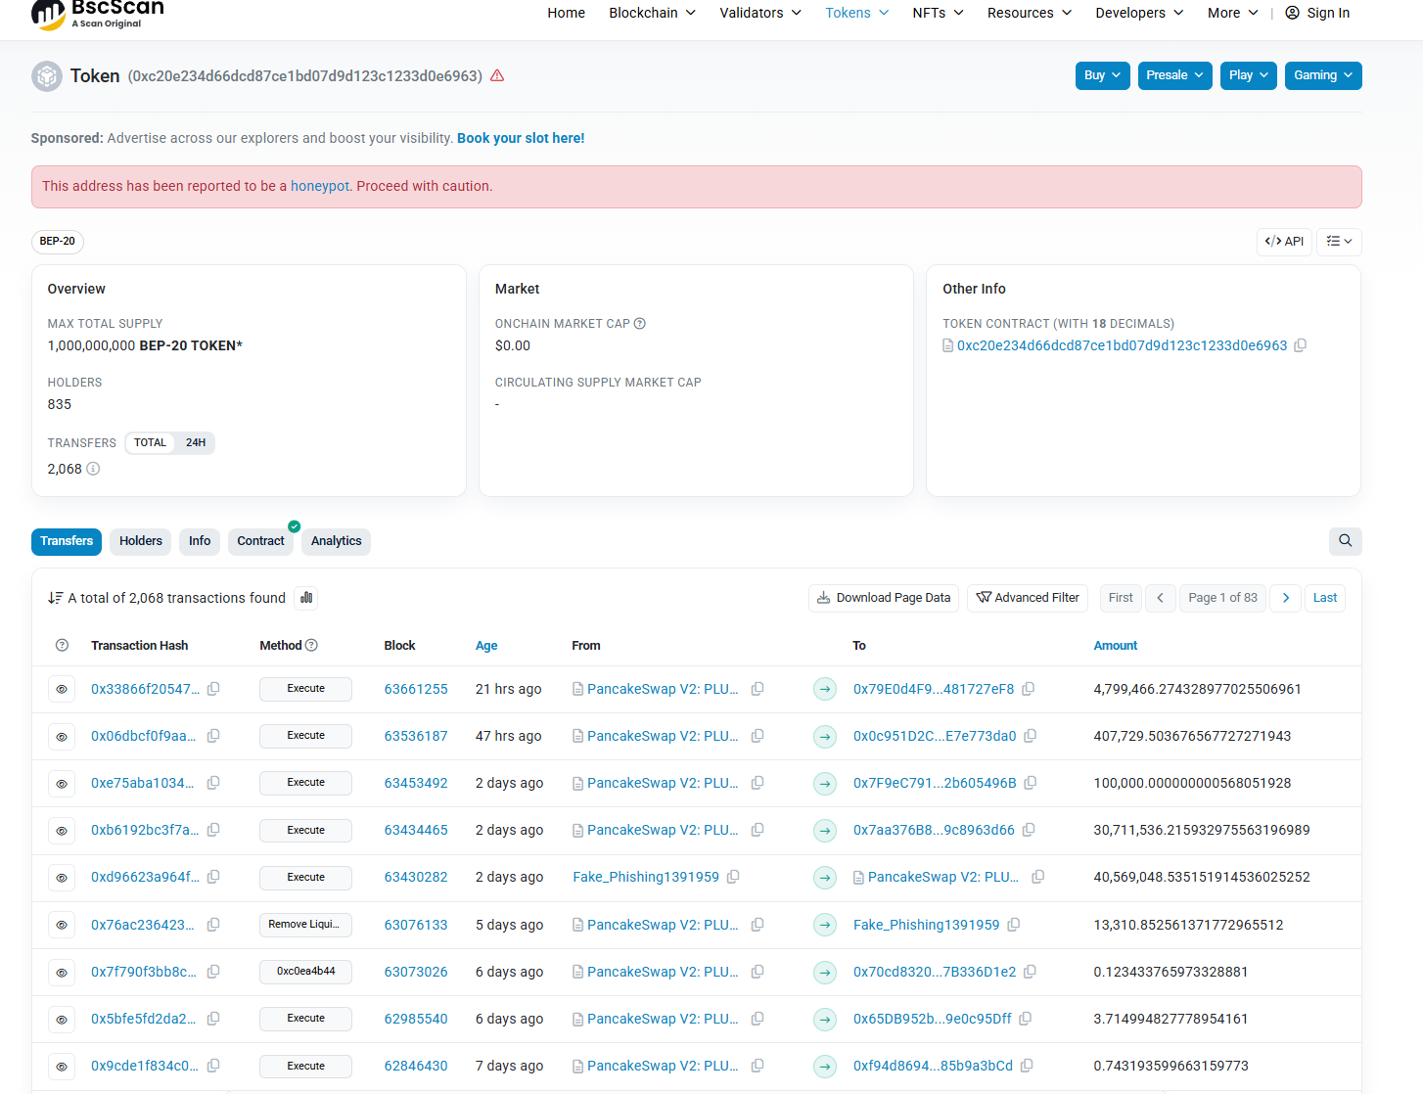Copy the Fake_Phishing1391959 sender address
This screenshot has height=1094, width=1423.
tap(733, 877)
